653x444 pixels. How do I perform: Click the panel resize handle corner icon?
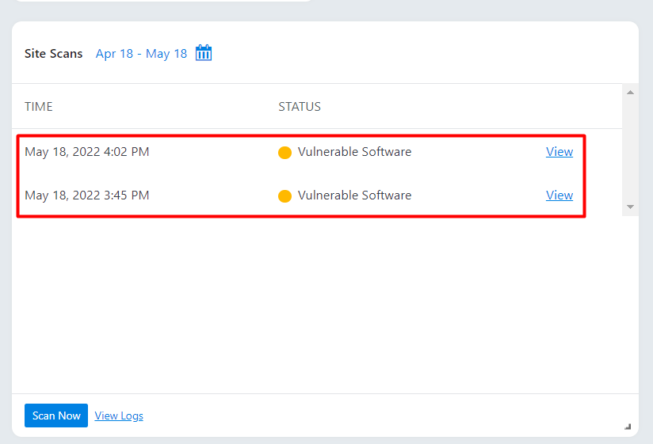(x=628, y=427)
